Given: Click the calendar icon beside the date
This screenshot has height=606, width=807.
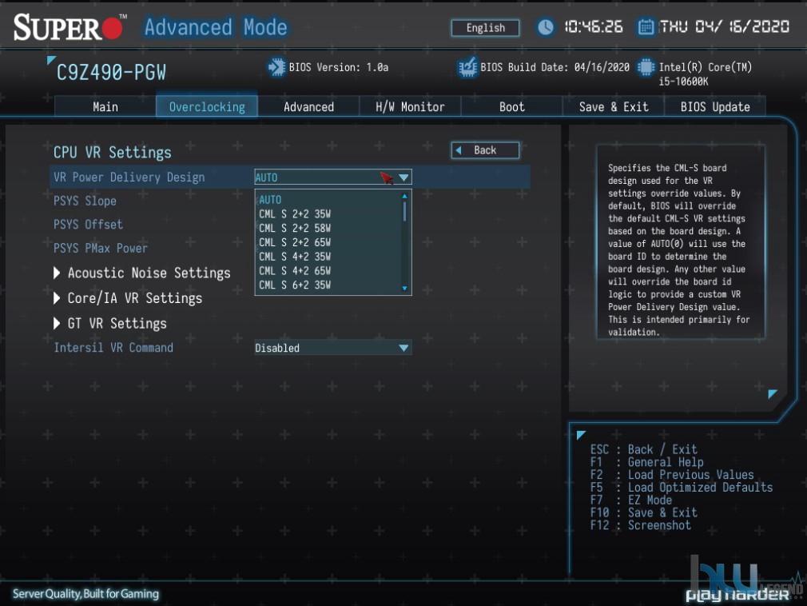Looking at the screenshot, I should pos(646,26).
